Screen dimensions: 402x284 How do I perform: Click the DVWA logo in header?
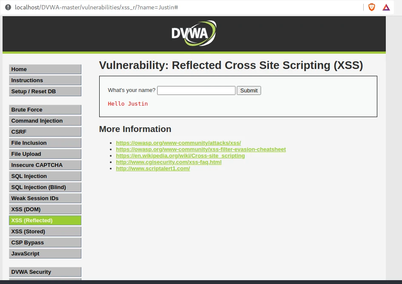tap(194, 33)
